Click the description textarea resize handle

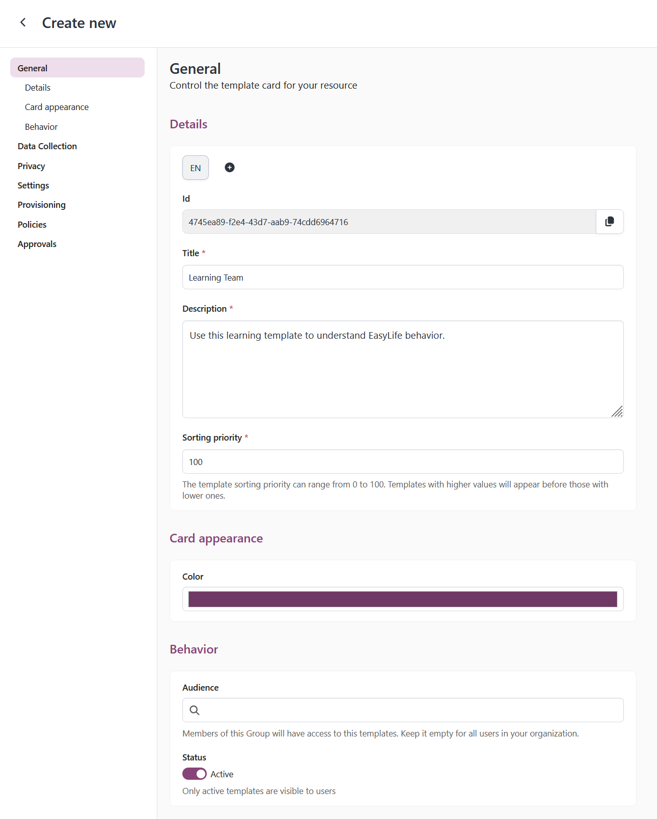(617, 412)
